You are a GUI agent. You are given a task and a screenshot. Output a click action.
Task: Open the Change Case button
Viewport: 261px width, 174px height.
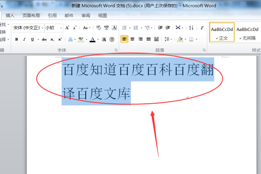(x=87, y=28)
